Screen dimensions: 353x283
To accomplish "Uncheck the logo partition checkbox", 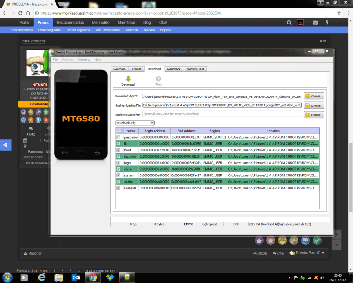I will pyautogui.click(x=118, y=162).
